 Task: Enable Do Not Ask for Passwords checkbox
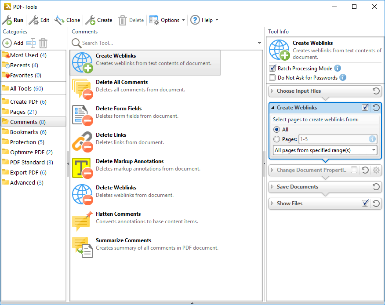click(272, 78)
